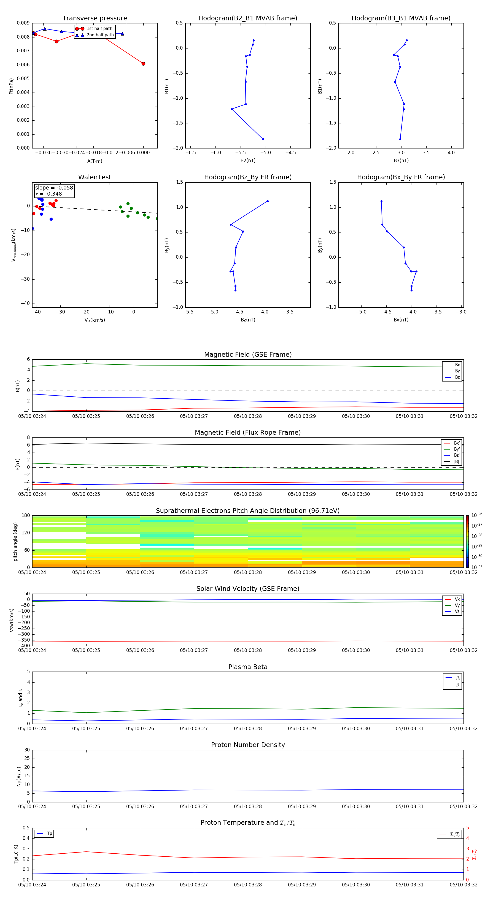Click the pitch angle distribution colorbar
Image resolution: width=496 pixels, height=909 pixels.
tap(467, 541)
